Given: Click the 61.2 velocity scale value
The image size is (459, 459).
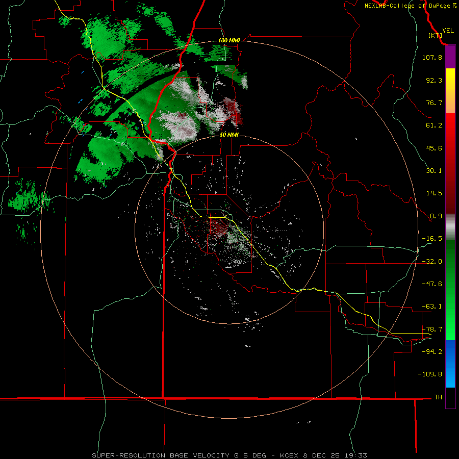Looking at the screenshot, I should (434, 125).
